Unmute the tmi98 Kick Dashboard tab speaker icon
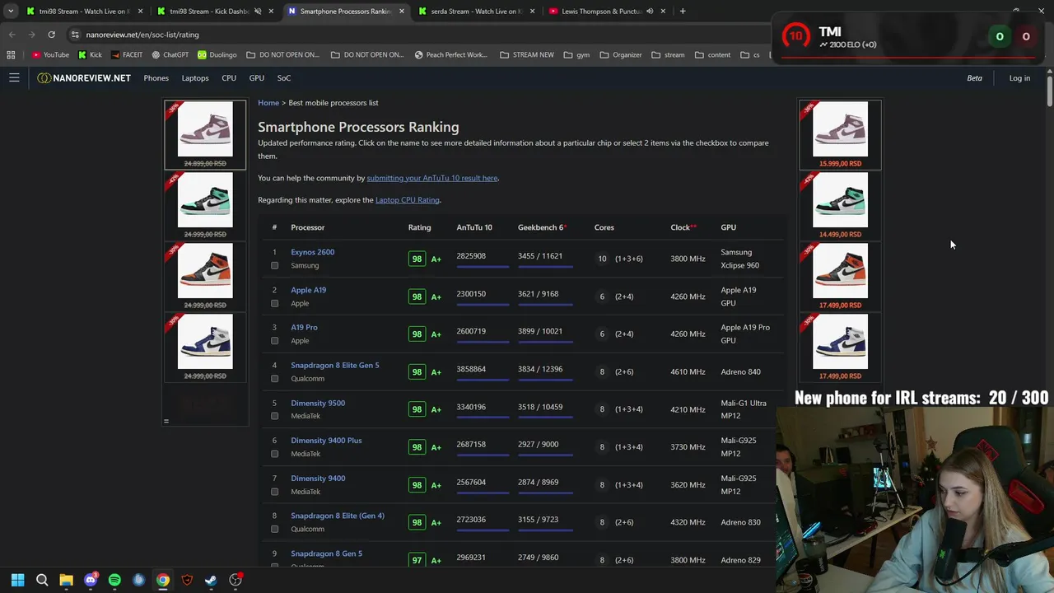The height and width of the screenshot is (593, 1054). point(258,12)
